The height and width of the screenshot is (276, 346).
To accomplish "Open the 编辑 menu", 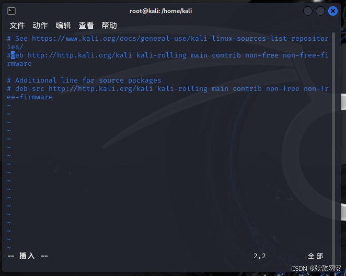I will (x=63, y=26).
